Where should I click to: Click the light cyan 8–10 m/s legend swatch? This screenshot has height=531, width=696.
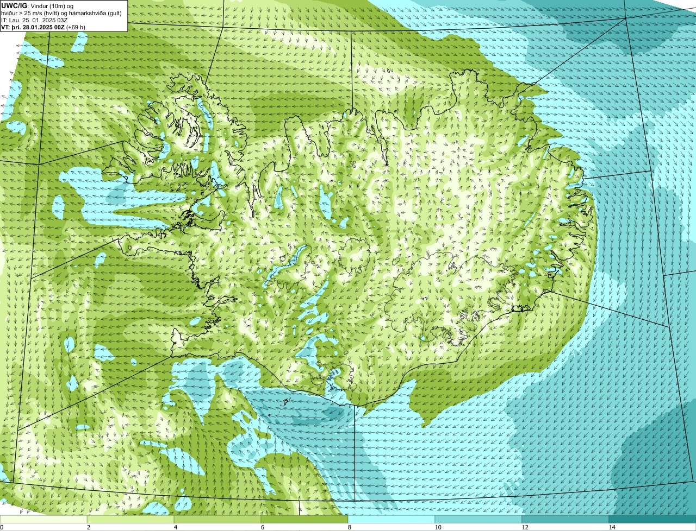coord(391,519)
